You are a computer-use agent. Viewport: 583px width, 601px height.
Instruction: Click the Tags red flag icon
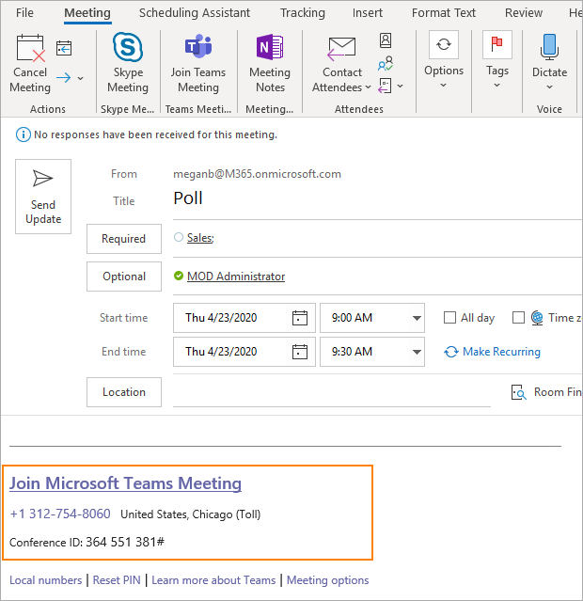click(497, 44)
